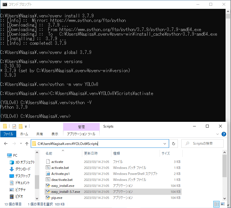
Task: Select the pip.exe file
Action: click(x=57, y=198)
